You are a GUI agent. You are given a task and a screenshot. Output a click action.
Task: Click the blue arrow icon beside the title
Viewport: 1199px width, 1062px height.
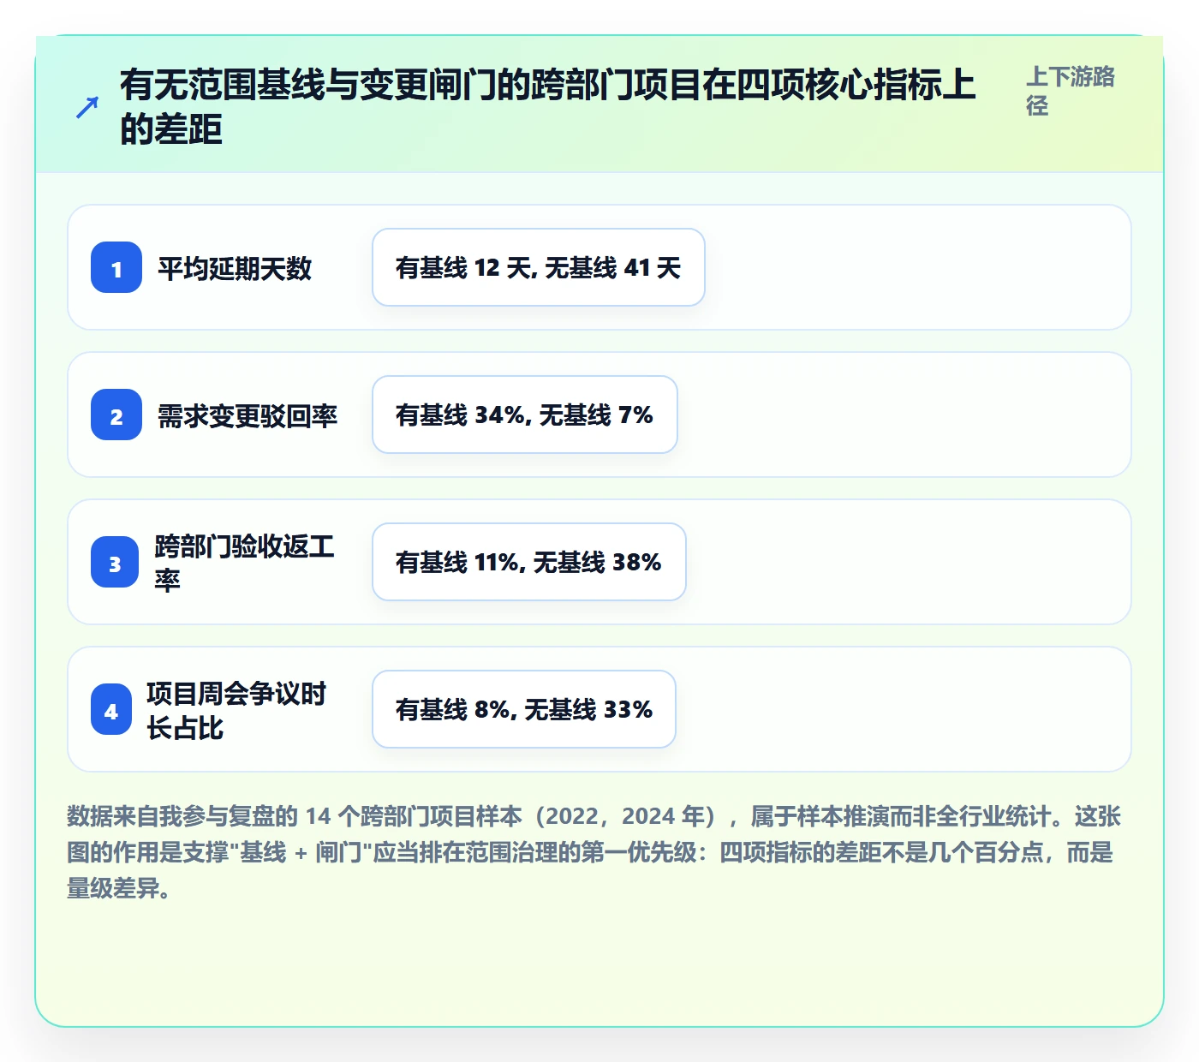click(87, 107)
